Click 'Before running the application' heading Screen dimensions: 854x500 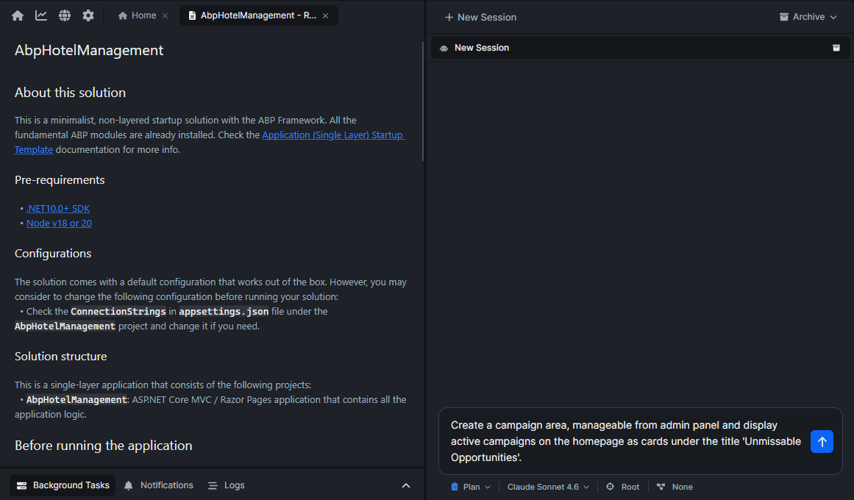104,446
